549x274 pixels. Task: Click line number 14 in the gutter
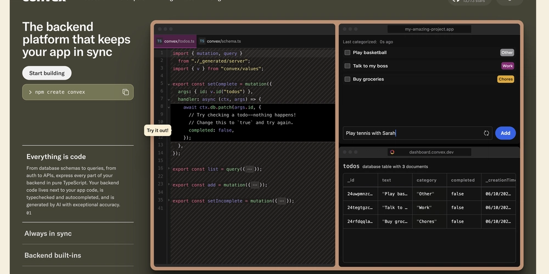(160, 153)
